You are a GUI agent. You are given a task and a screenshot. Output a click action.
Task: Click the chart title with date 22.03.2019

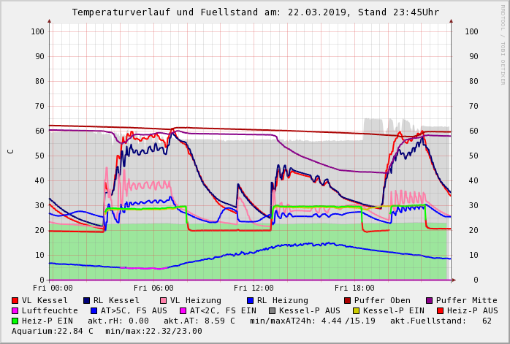[x=255, y=12]
